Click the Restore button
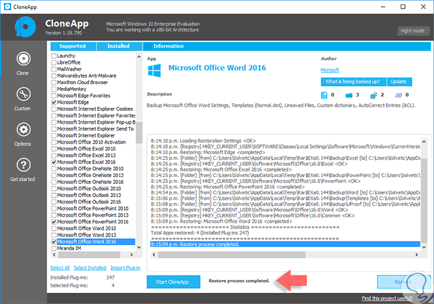The width and height of the screenshot is (434, 304). (404, 282)
